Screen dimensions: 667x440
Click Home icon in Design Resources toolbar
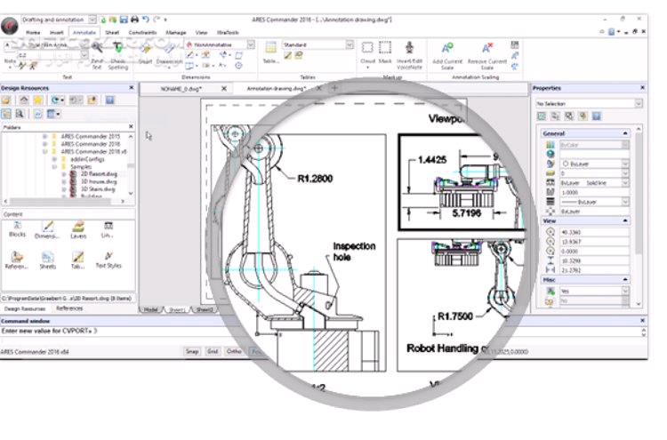point(24,100)
